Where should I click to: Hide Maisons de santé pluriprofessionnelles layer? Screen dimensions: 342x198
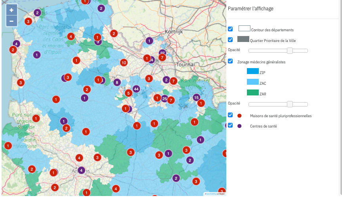(230, 115)
